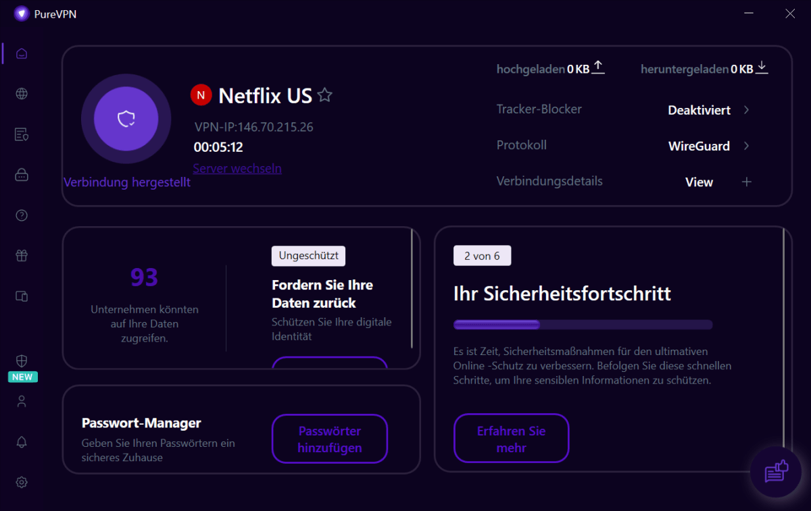811x511 pixels.
Task: Open the gift rewards icon
Action: (22, 256)
